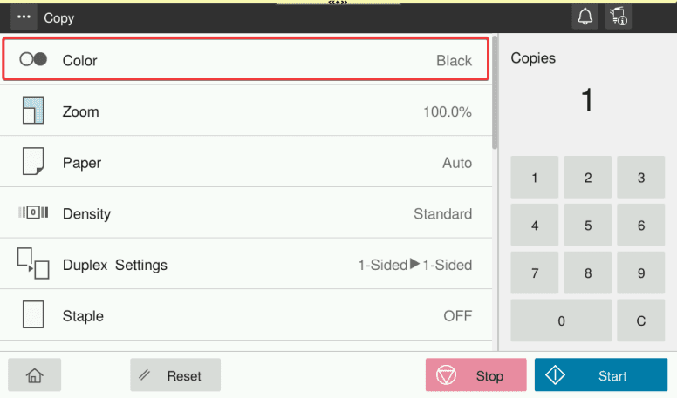Open the device information icon
Image resolution: width=677 pixels, height=398 pixels.
tap(618, 17)
